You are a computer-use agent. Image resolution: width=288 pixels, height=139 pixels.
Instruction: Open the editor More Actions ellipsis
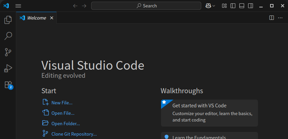pos(280,18)
